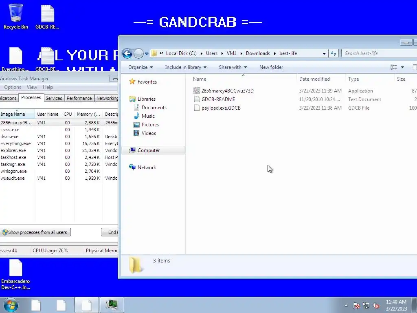Screen dimensions: 417x313
Task: Switch to Task Manager Networking tab
Action: [x=107, y=98]
